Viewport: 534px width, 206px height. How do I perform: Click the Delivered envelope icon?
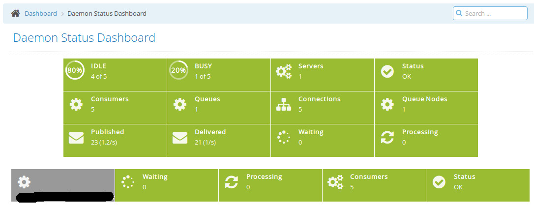click(x=180, y=138)
